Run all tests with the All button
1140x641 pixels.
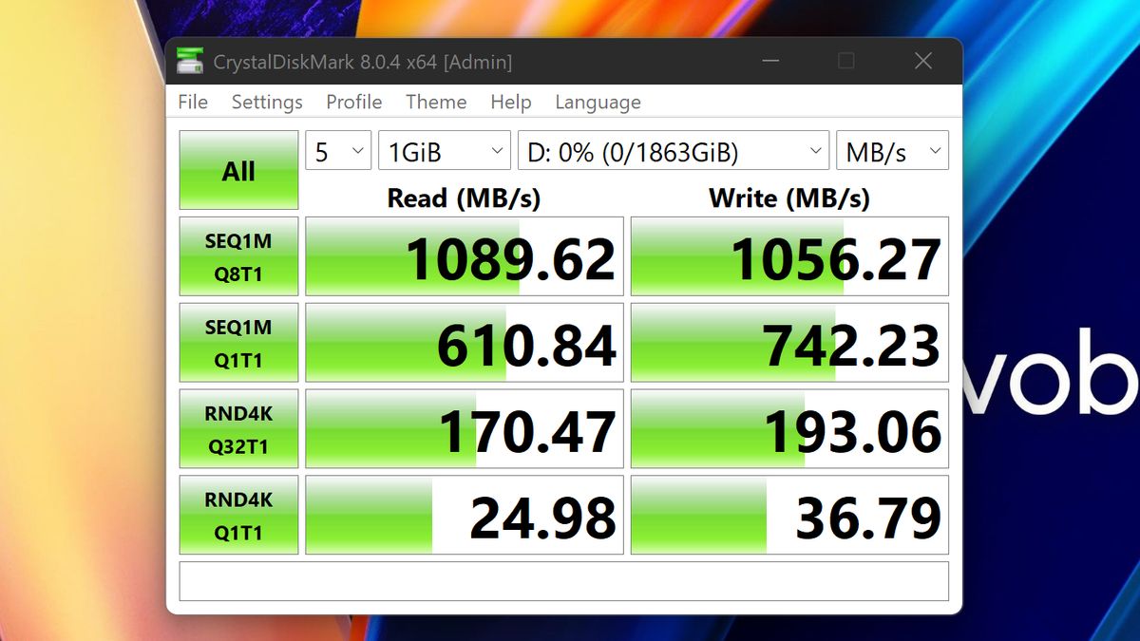237,169
